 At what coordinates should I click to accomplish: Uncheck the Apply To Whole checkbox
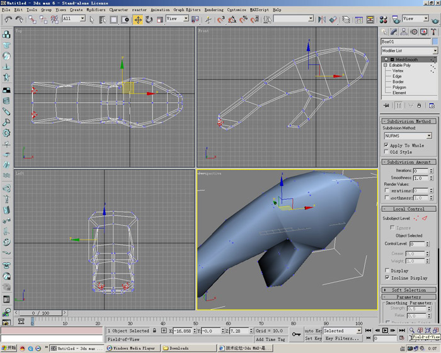[386, 145]
